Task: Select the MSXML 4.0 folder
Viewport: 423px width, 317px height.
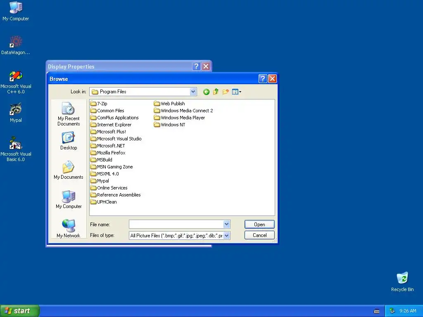Action: (x=105, y=174)
